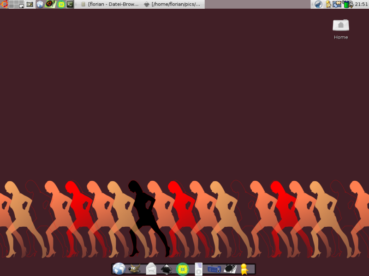Screen dimensions: 369x276
Task: Open the terminal launcher in top panel
Action: 70,4
